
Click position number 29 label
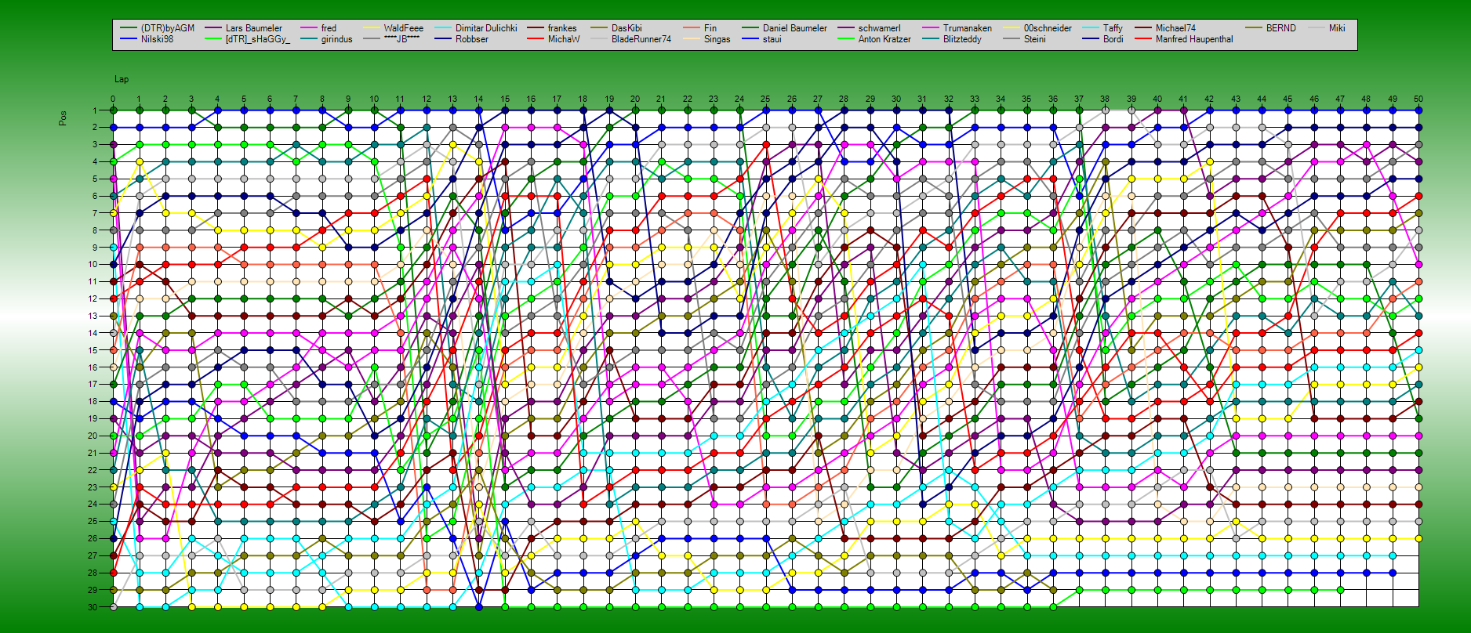point(93,590)
